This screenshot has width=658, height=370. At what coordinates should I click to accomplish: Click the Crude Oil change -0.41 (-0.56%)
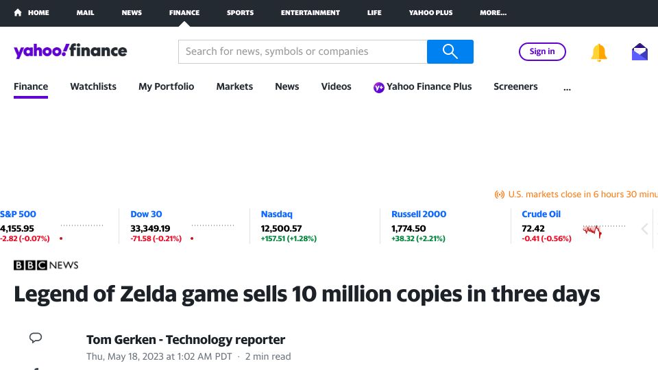(x=546, y=238)
